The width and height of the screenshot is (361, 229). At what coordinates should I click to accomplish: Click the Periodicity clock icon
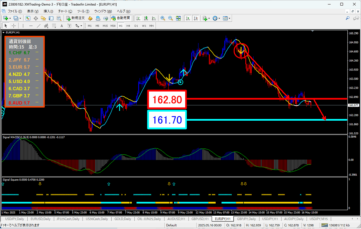pos(215,18)
